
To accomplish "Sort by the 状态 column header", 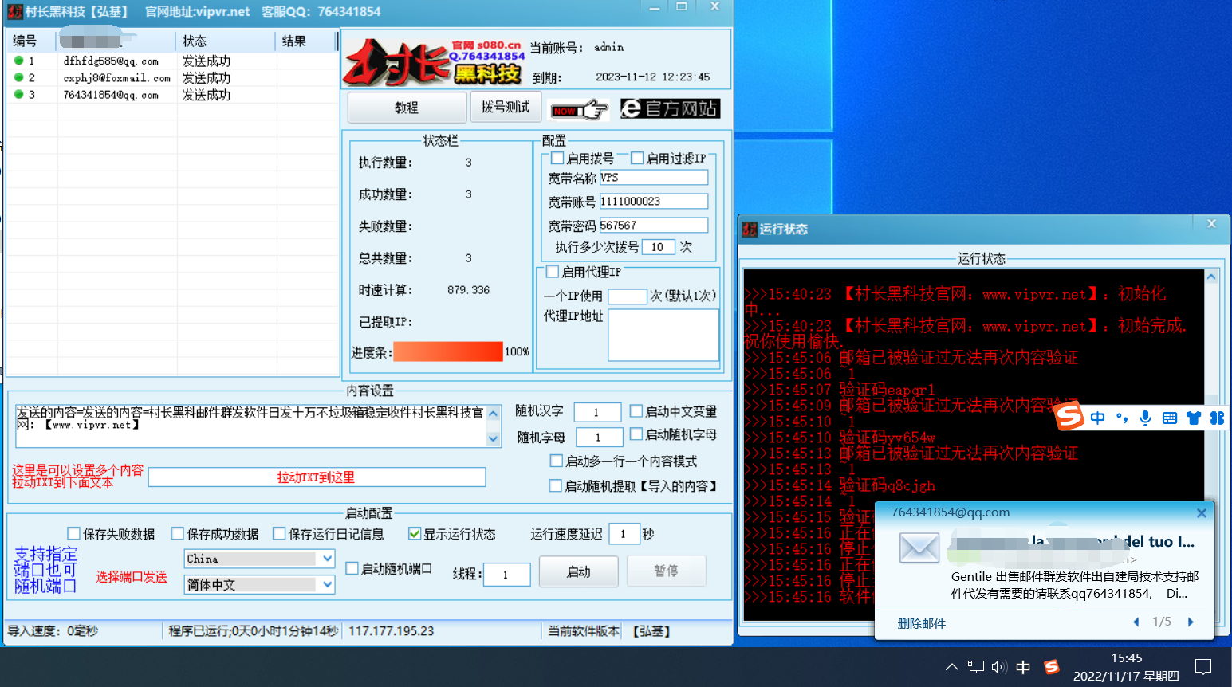I will click(x=226, y=41).
